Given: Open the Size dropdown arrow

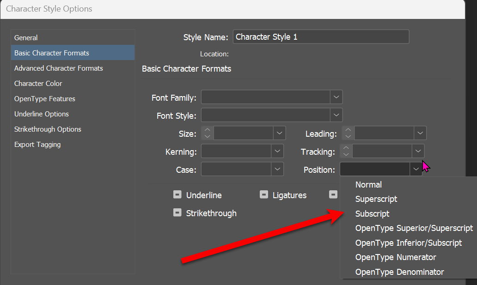Looking at the screenshot, I should (x=280, y=133).
